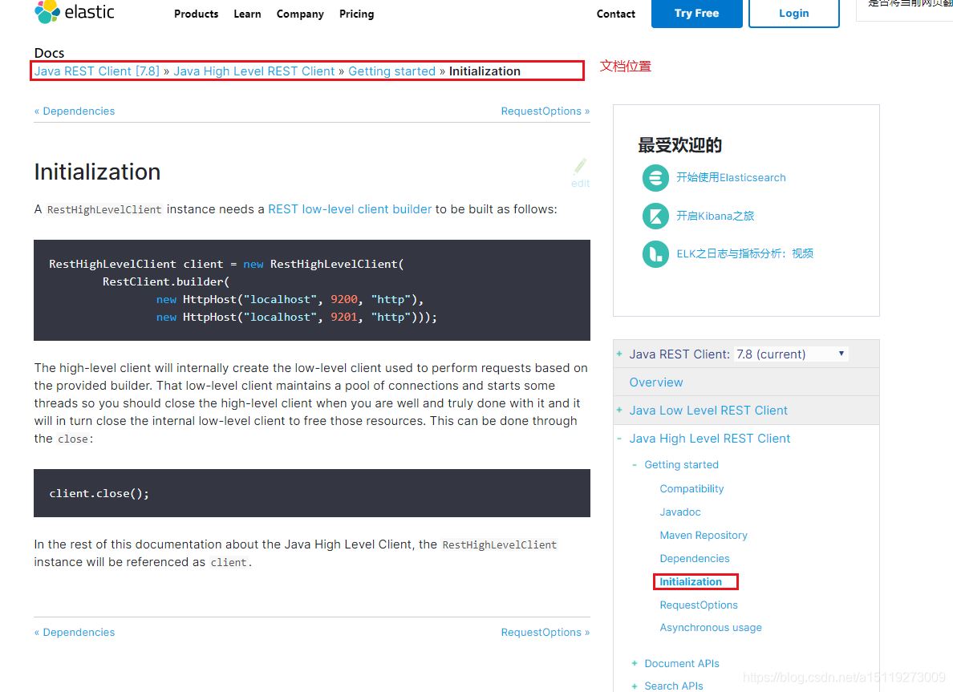Go to previous page Dependencies at bottom
This screenshot has height=692, width=953.
[x=75, y=633]
